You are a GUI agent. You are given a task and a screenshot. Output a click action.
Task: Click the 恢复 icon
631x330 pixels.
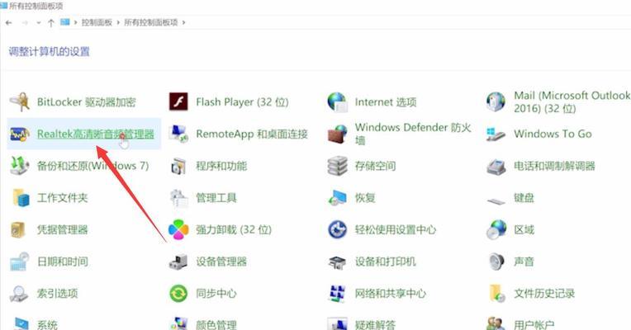point(337,198)
